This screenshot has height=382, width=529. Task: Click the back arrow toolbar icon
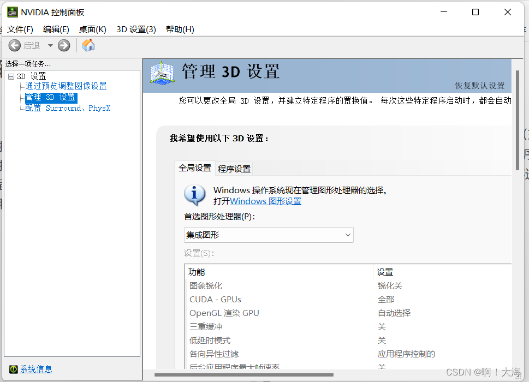pos(15,45)
